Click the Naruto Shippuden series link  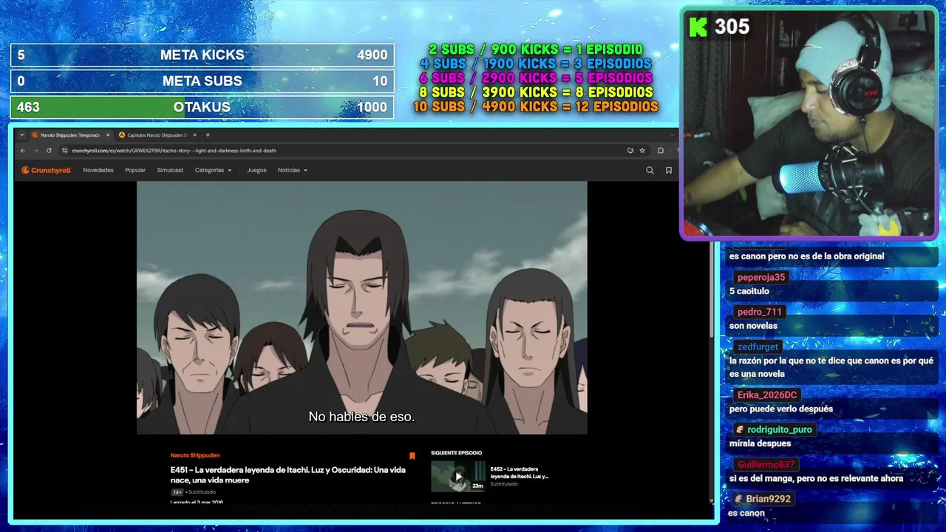(195, 455)
